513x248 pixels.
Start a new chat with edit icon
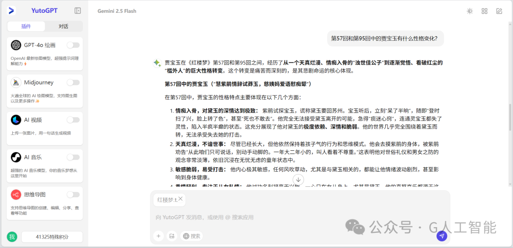(499, 11)
